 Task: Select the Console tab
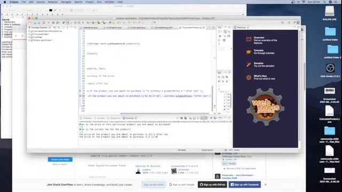pos(129,118)
